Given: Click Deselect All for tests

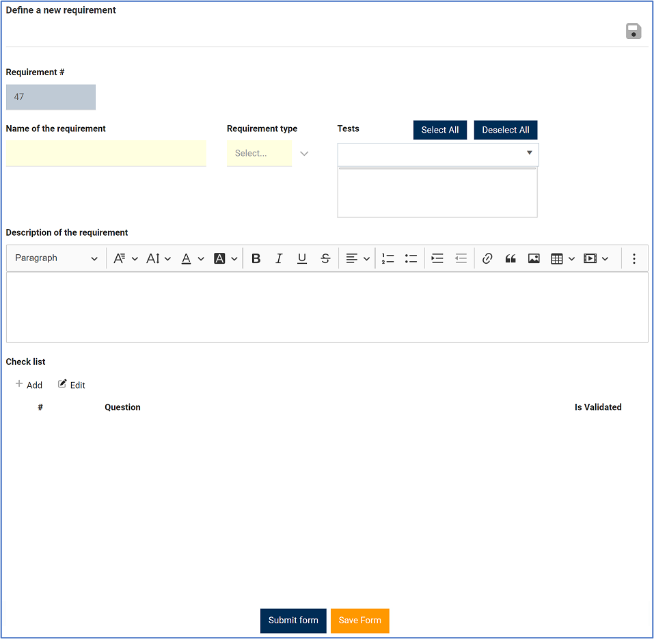Looking at the screenshot, I should tap(506, 130).
